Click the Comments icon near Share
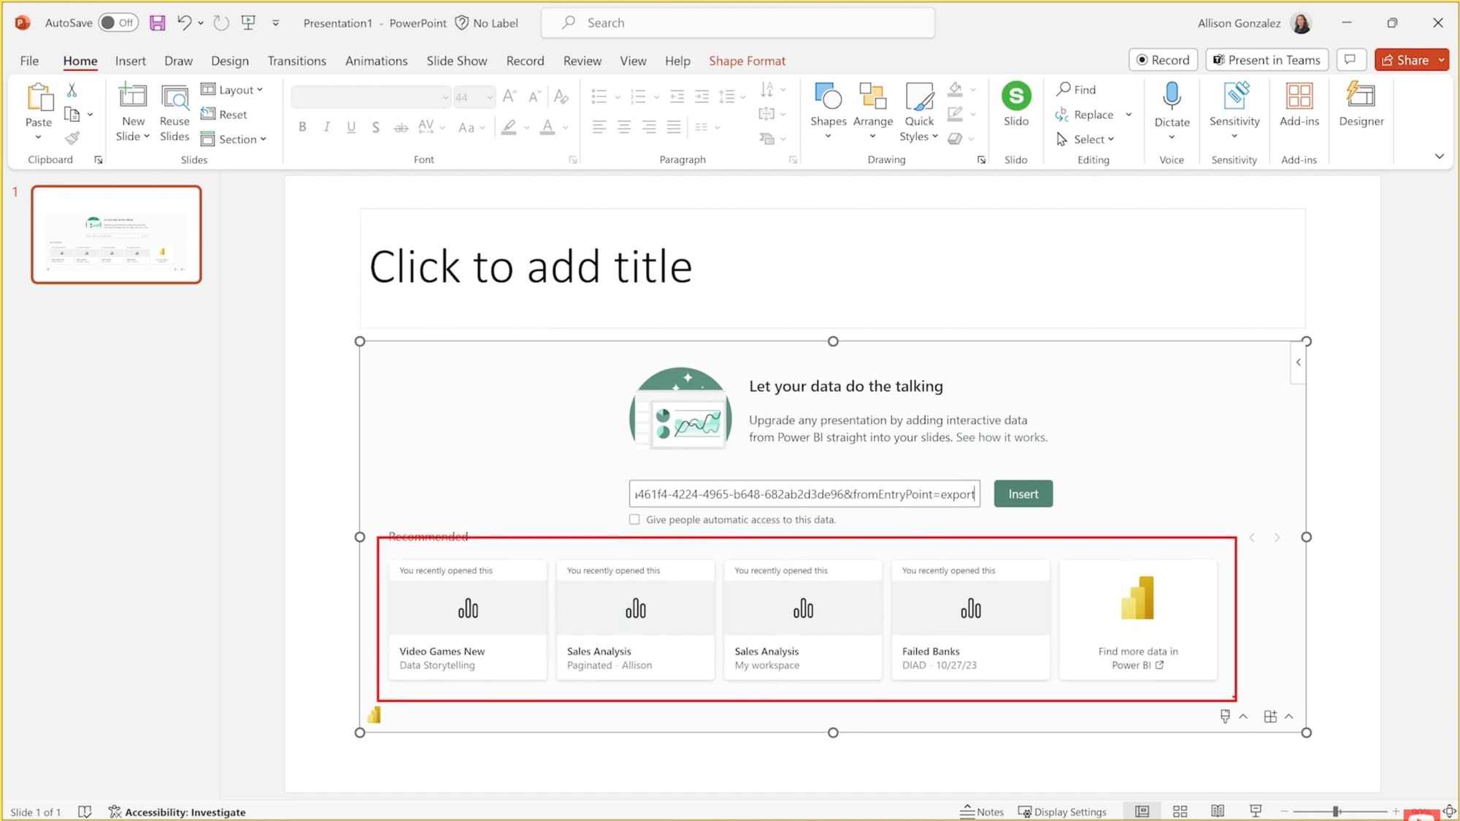Viewport: 1460px width, 821px height. 1350,60
